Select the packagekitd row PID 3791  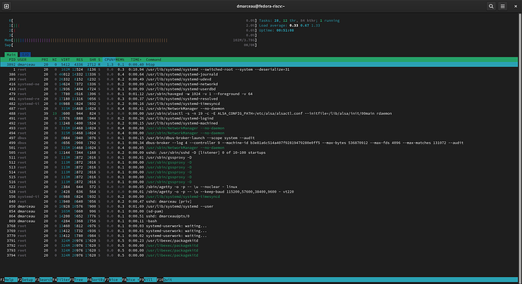(x=259, y=240)
